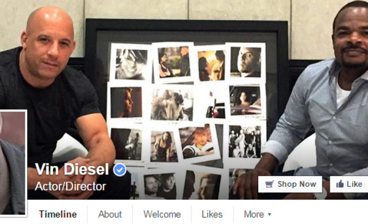Click the framed photo collage board
Screen dimensions: 368x224
(187, 108)
